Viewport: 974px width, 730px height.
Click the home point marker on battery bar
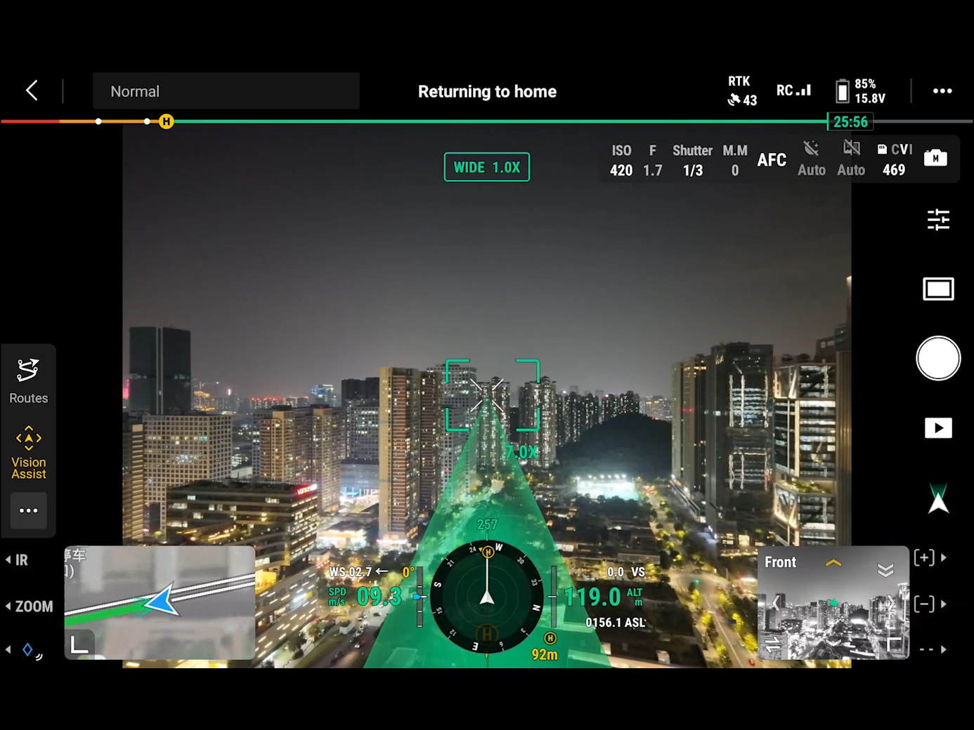[166, 121]
